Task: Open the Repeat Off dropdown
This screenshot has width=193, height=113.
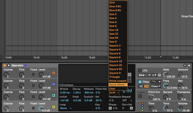Action: pyautogui.click(x=127, y=100)
